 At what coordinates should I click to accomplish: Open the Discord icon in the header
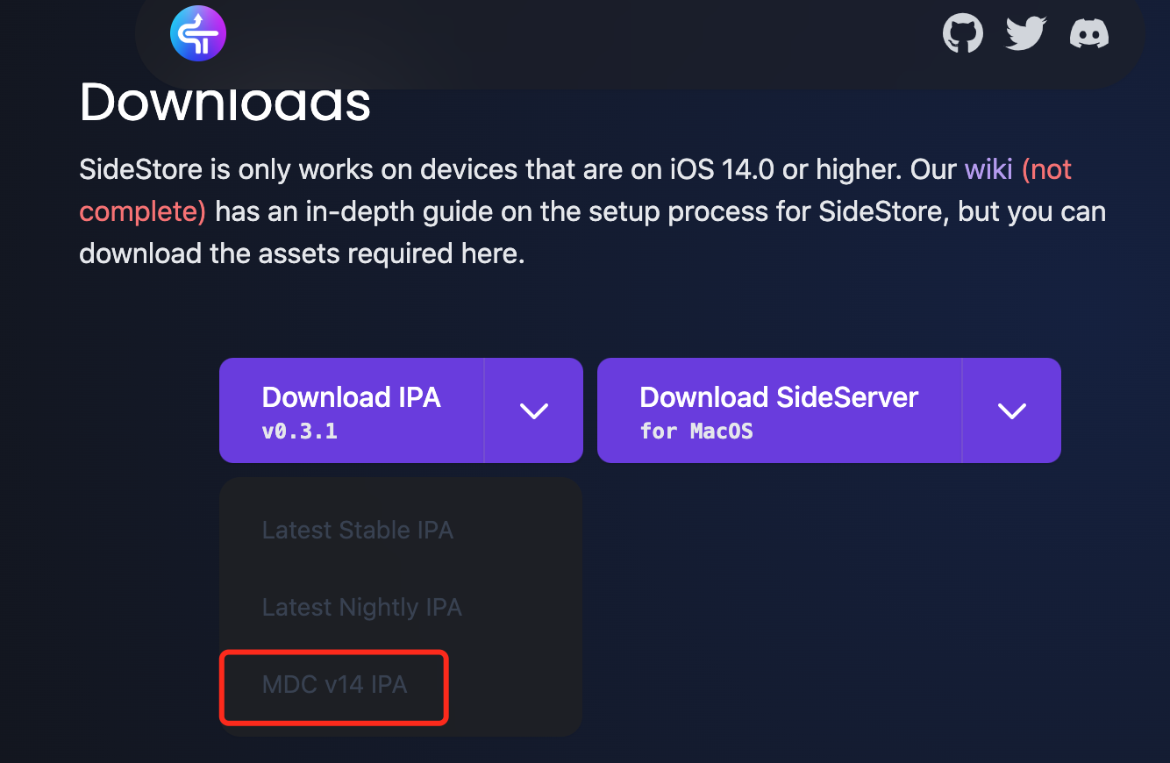(1089, 32)
